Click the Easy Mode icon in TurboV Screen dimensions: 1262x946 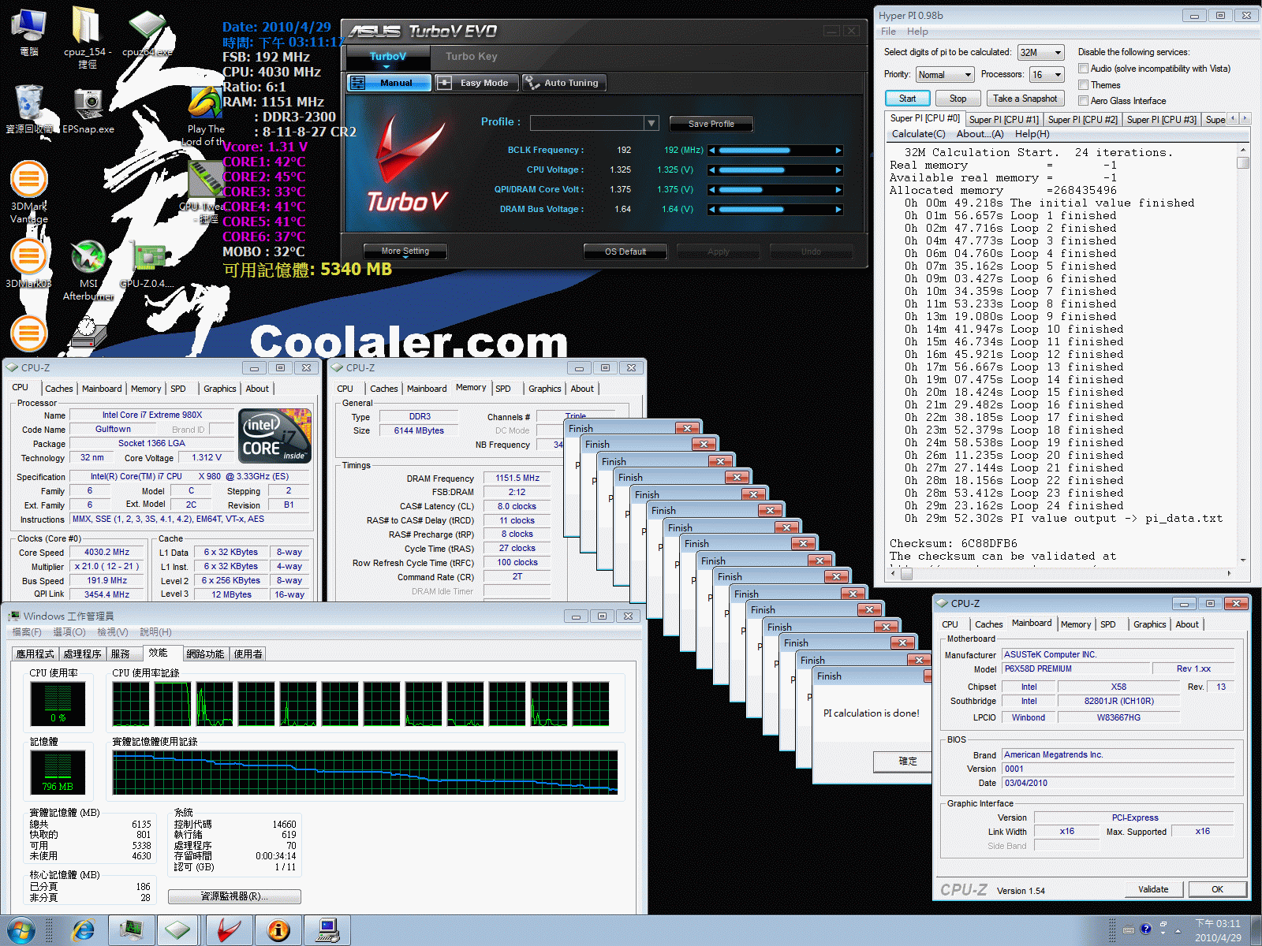tap(444, 83)
